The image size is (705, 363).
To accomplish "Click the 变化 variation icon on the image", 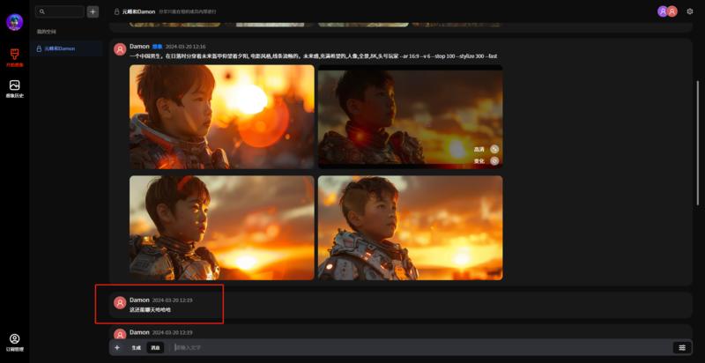I will tap(494, 160).
